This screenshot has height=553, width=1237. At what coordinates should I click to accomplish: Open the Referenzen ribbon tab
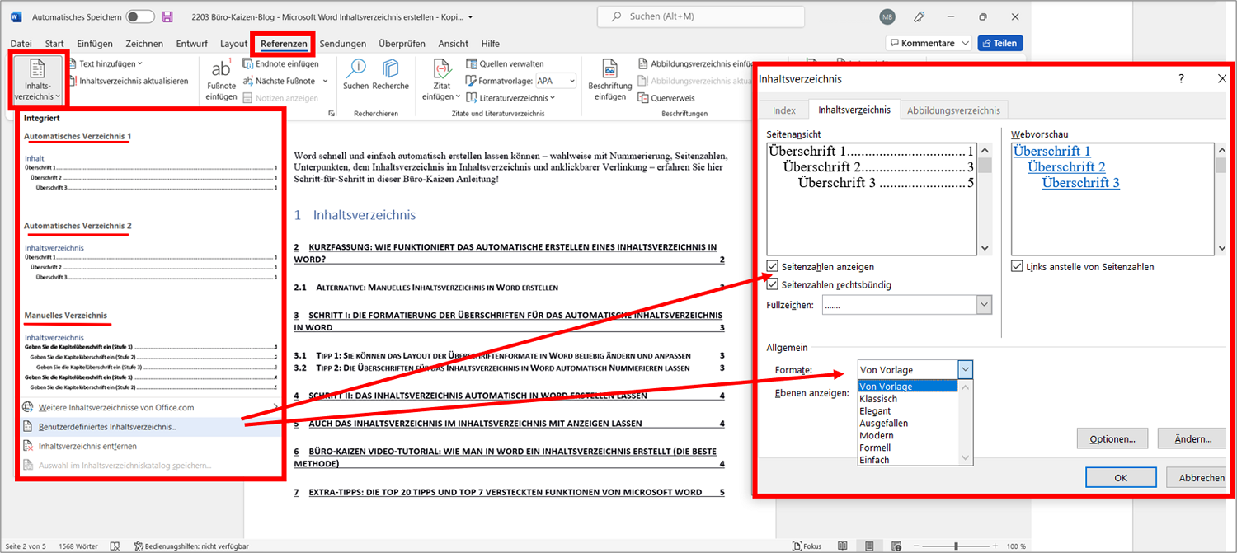[x=284, y=44]
